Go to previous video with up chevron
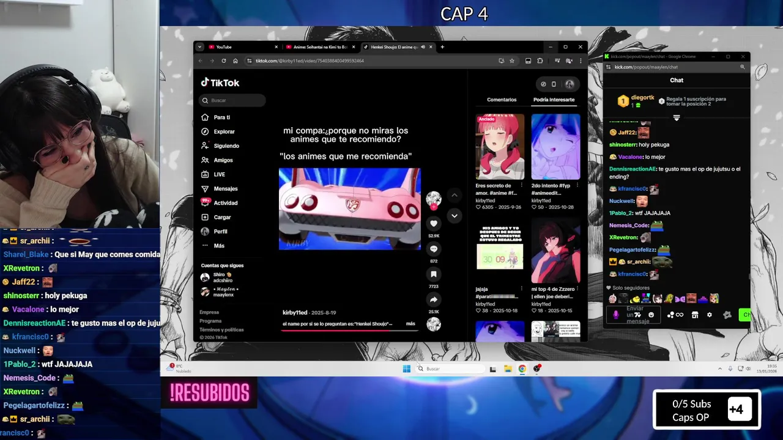The image size is (783, 440). point(454,196)
